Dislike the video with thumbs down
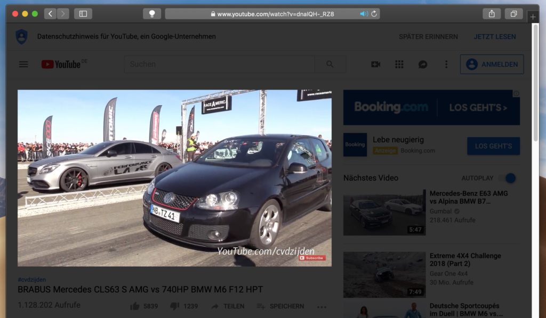Viewport: 546px width, 318px height. click(174, 306)
